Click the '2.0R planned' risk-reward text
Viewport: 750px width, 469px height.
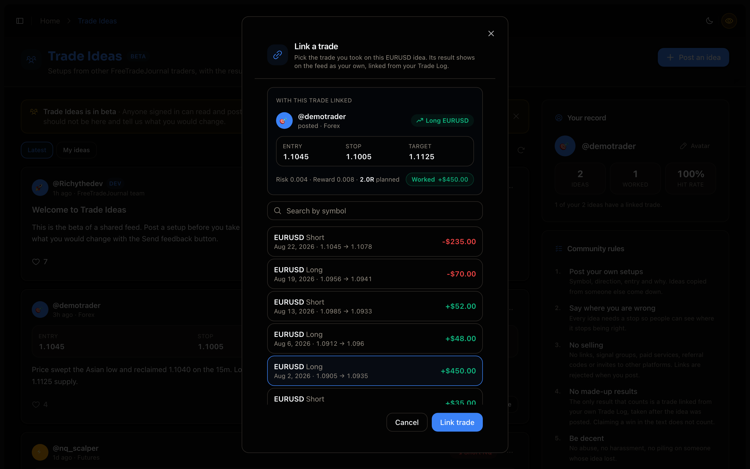coord(379,180)
